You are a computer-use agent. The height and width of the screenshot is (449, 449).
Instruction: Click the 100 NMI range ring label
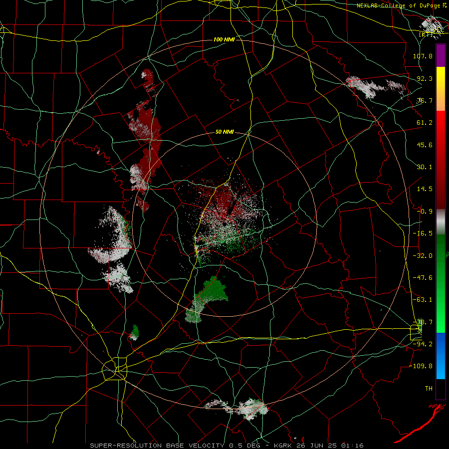point(224,39)
